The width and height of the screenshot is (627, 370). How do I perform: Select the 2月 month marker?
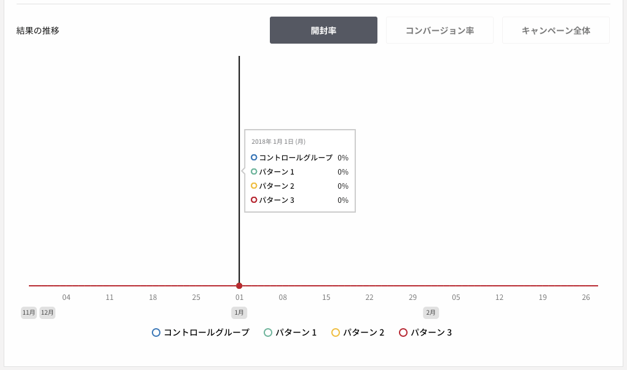click(431, 312)
